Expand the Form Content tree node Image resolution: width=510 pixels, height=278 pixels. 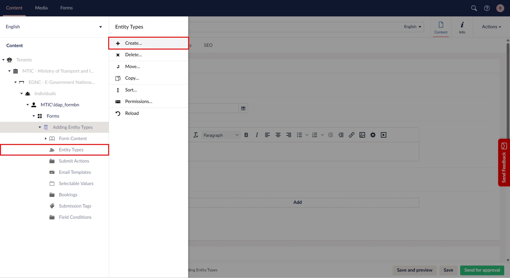(46, 139)
